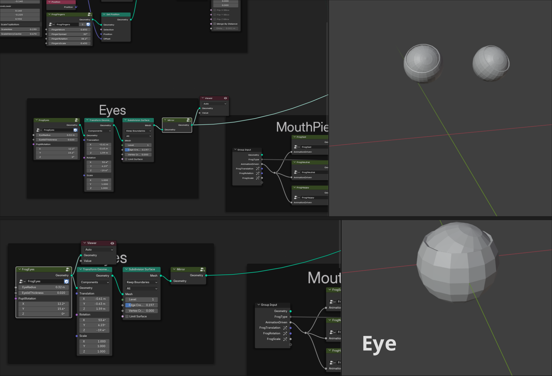Open upper editor Keep Boundaries dropdown

coord(138,131)
